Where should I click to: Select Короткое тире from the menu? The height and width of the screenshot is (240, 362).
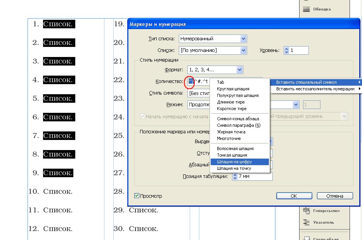240,109
